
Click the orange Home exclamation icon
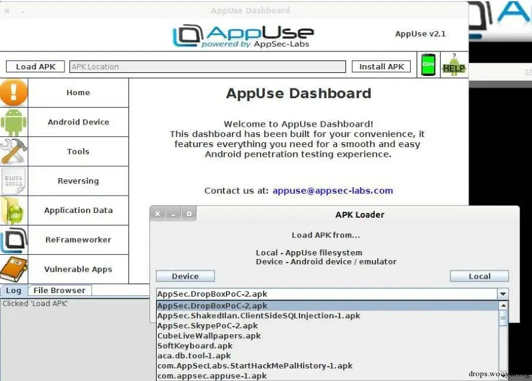click(14, 92)
